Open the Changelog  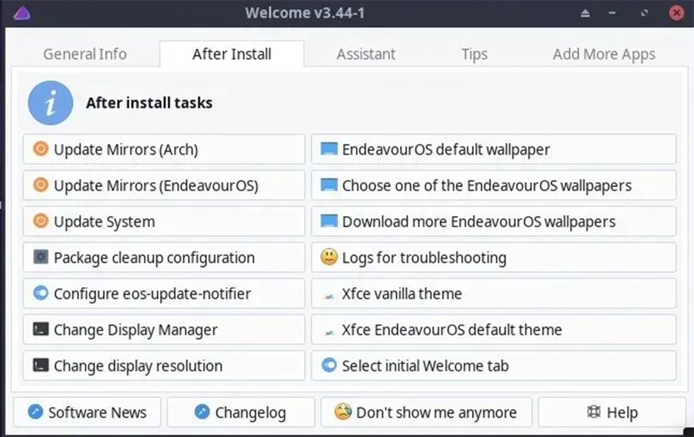click(240, 412)
